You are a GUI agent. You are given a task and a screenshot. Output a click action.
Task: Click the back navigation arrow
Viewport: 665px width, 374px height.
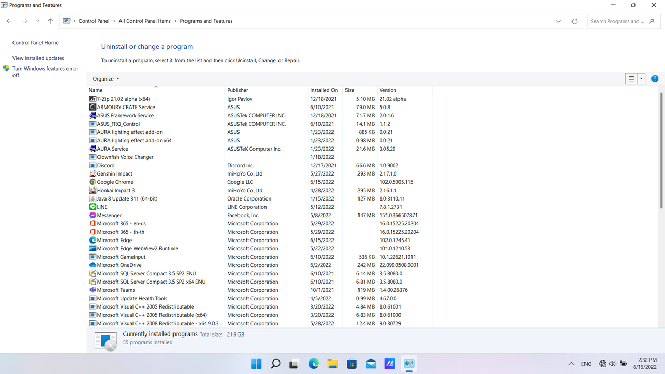tap(9, 21)
